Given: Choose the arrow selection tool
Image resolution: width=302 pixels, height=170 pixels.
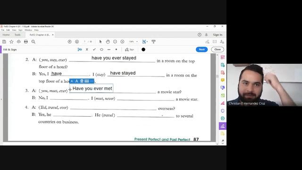Looking at the screenshot, I should [101, 42].
